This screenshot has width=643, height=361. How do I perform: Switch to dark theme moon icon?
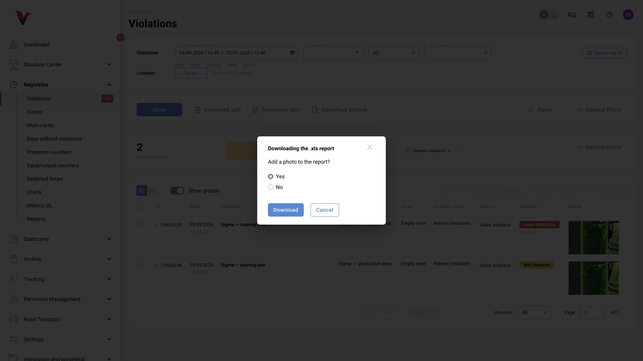(555, 15)
